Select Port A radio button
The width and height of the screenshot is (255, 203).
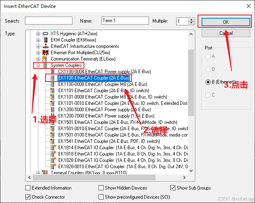[208, 57]
